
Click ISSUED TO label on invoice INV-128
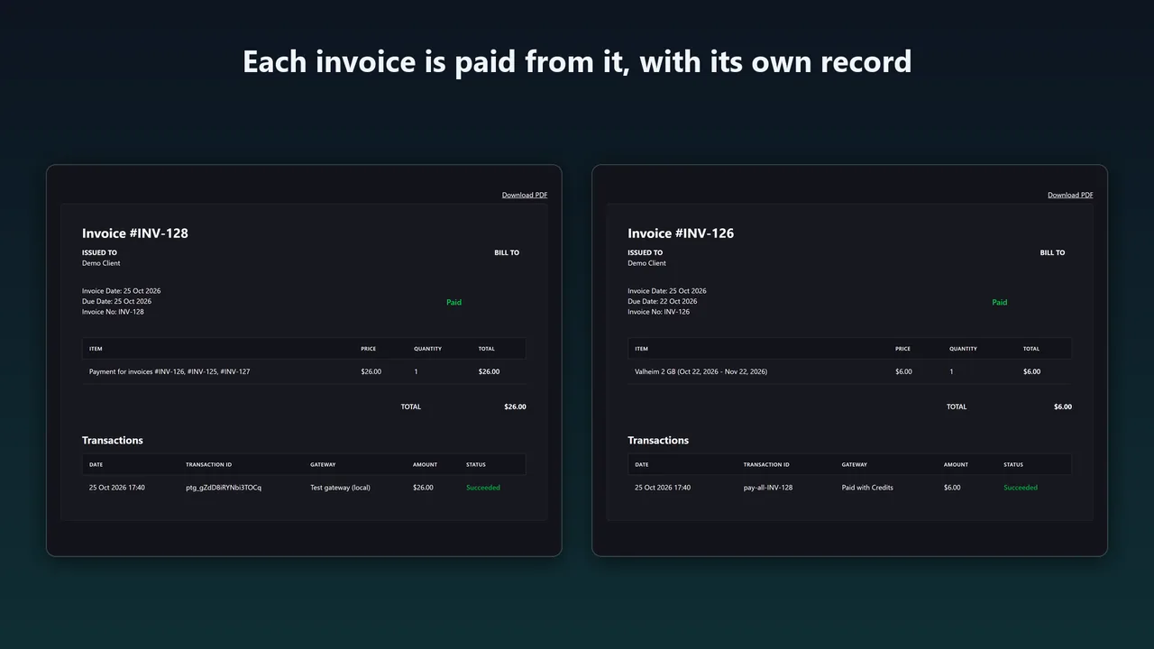99,253
